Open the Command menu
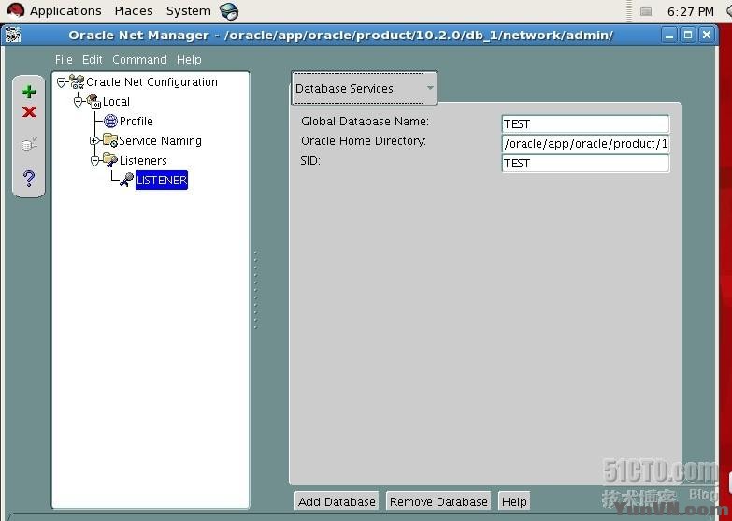Image resolution: width=732 pixels, height=521 pixels. click(x=139, y=59)
